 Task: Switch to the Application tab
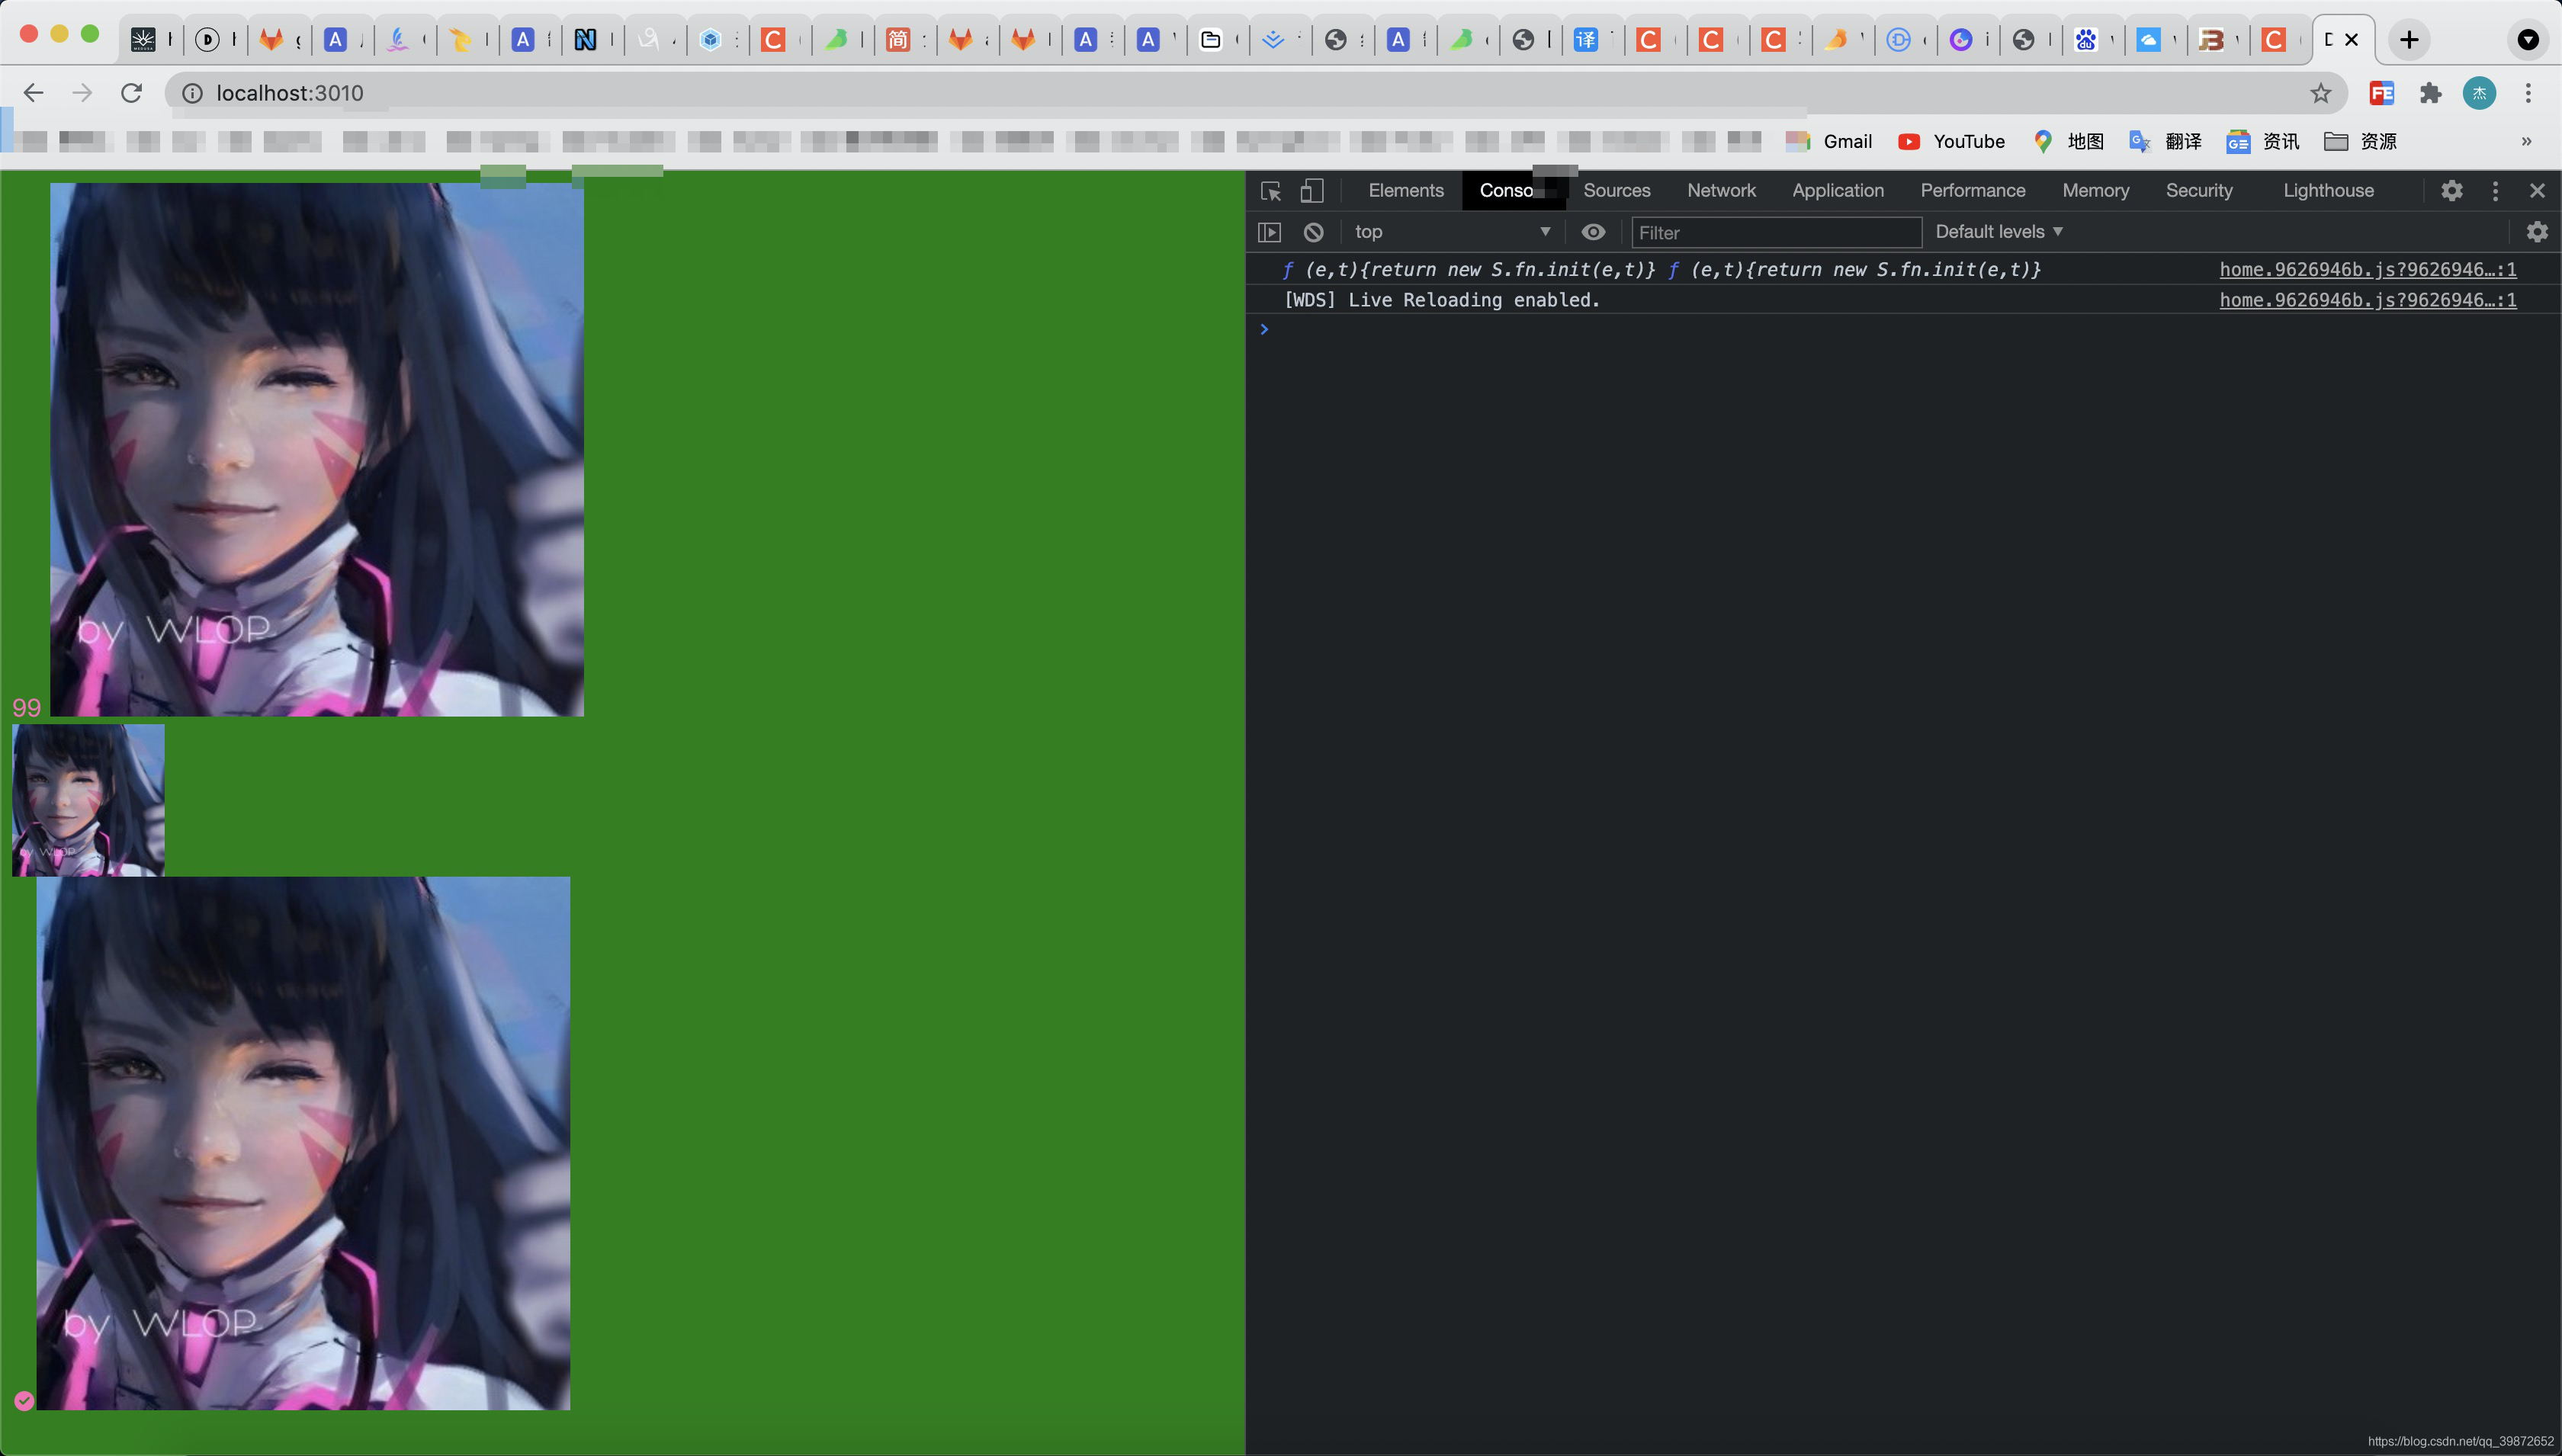click(x=1837, y=190)
